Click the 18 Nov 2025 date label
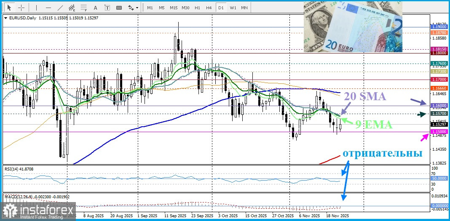The width and height of the screenshot is (450, 221). [338, 216]
